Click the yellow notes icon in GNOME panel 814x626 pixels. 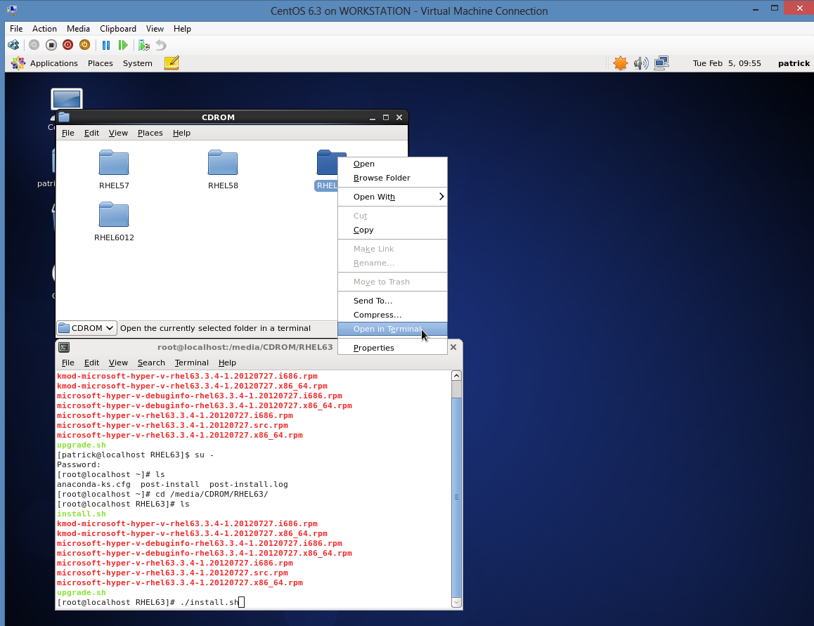[172, 63]
